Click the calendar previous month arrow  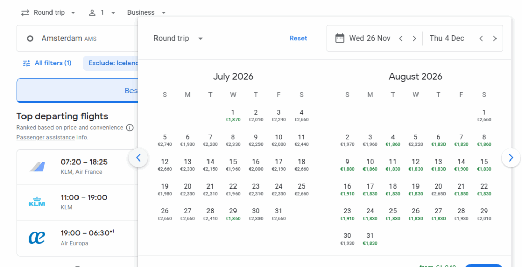pyautogui.click(x=138, y=158)
